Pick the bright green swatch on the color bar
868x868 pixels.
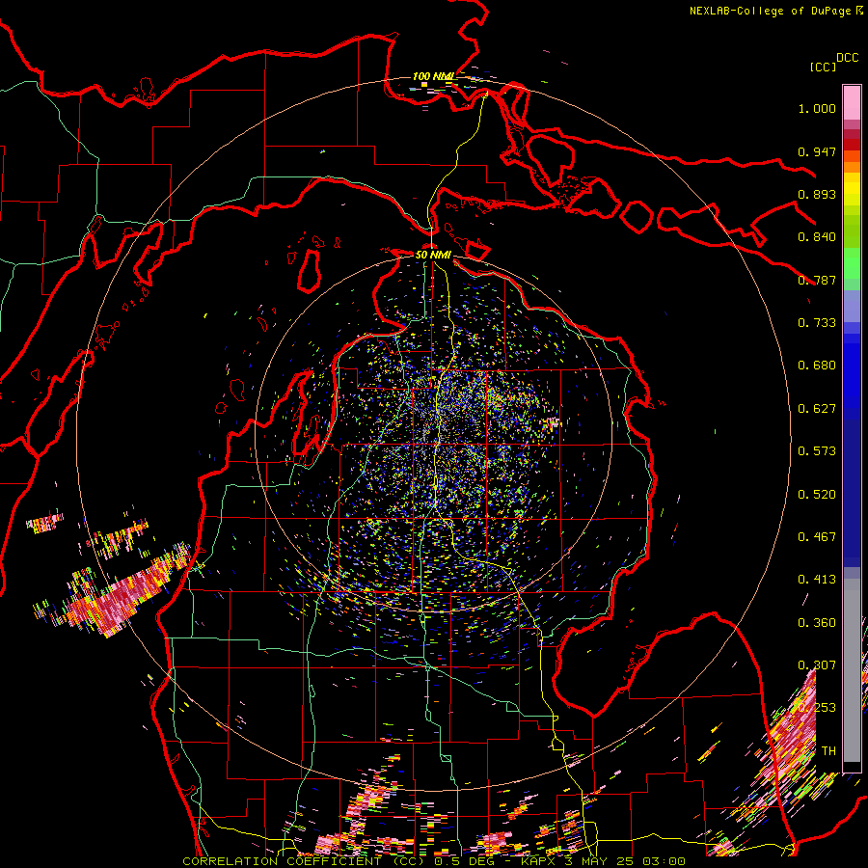(852, 263)
